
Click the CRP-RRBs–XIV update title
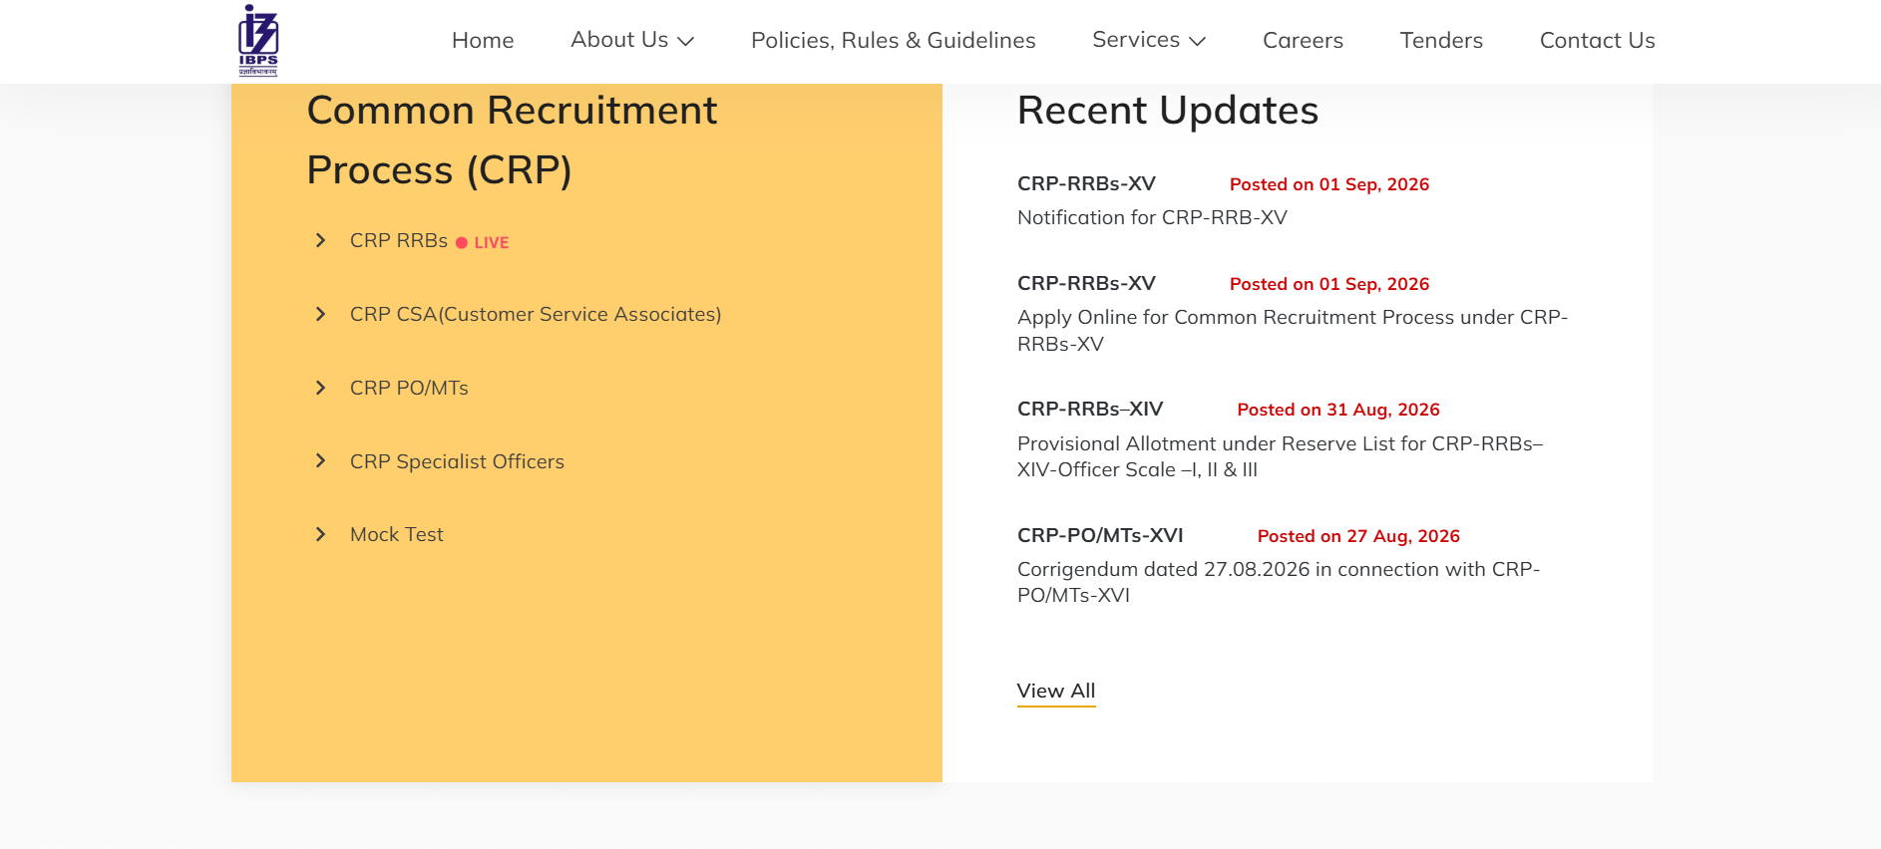pyautogui.click(x=1090, y=410)
